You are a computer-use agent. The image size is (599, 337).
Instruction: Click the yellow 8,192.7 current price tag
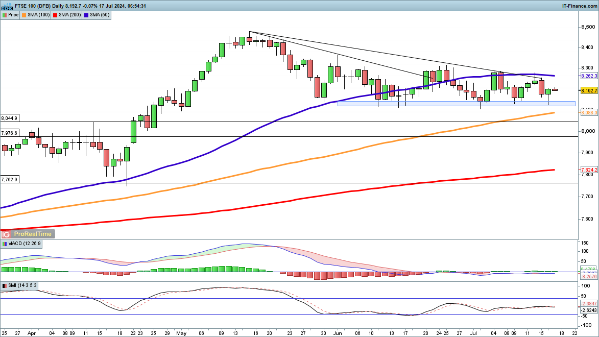pos(589,90)
